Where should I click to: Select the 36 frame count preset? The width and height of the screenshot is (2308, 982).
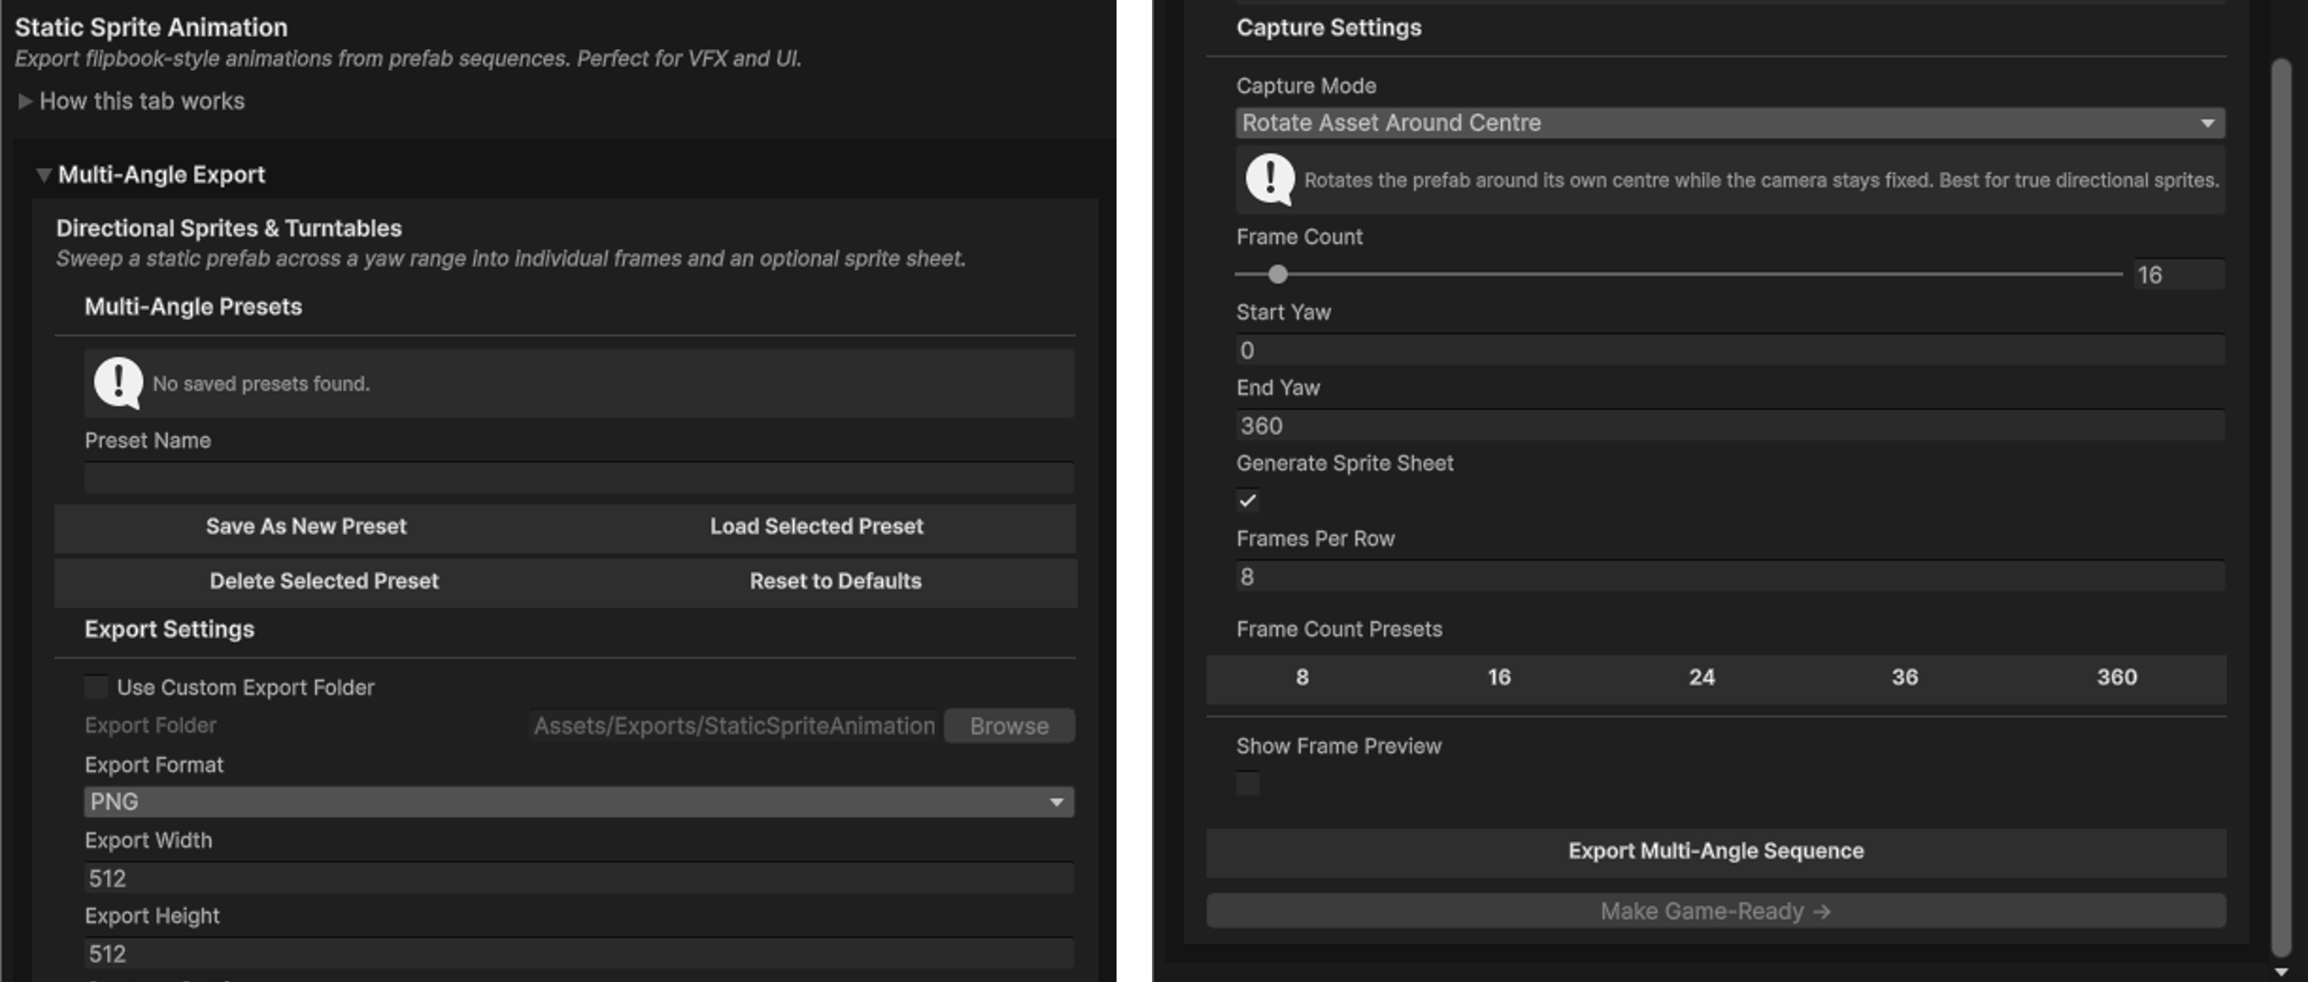point(1905,678)
